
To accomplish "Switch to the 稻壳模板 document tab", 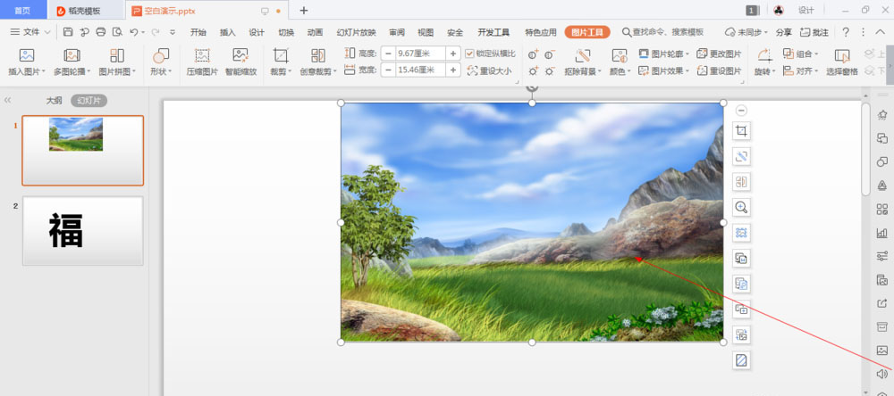I will click(86, 11).
